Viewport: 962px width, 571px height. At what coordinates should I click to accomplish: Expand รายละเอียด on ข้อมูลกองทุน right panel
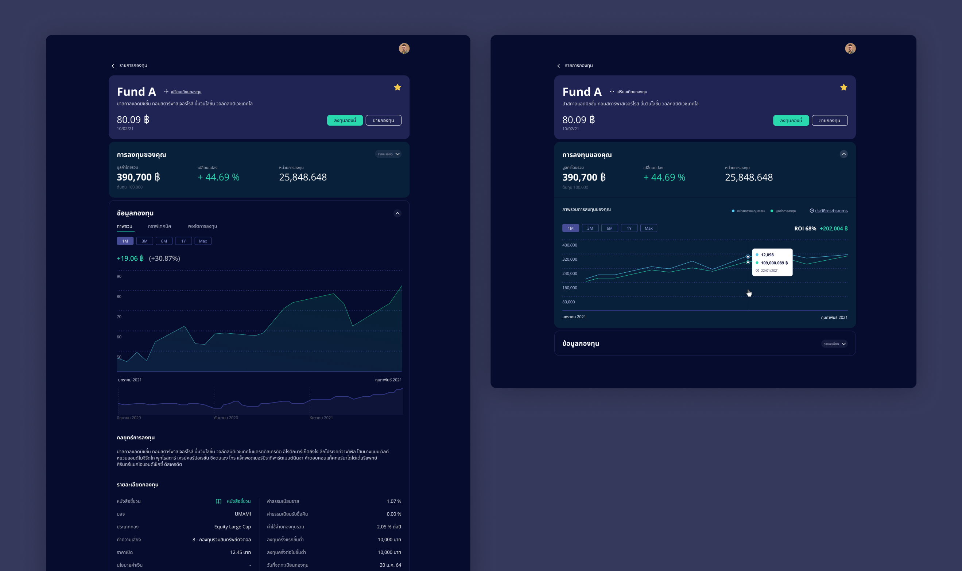[x=835, y=343]
